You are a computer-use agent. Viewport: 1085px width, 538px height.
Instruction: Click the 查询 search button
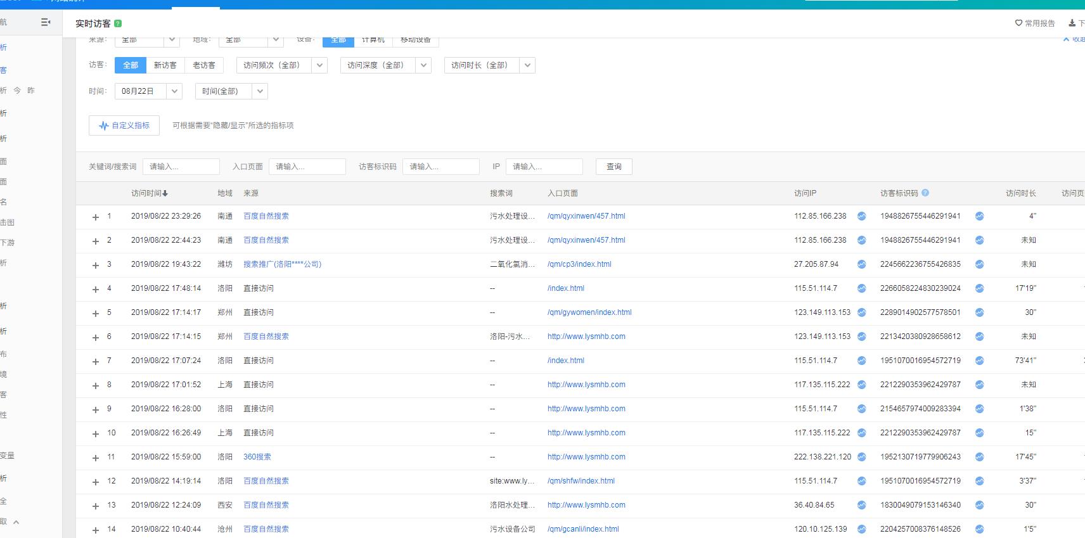click(x=614, y=167)
